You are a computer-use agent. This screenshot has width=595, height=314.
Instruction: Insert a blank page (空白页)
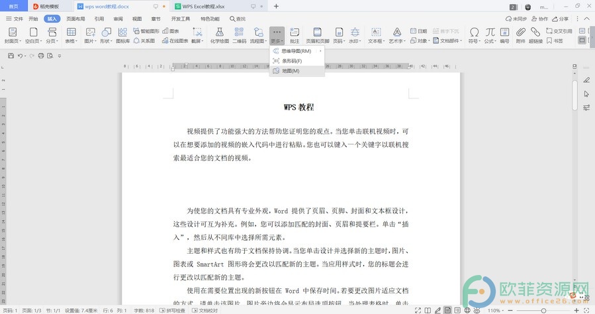point(33,35)
